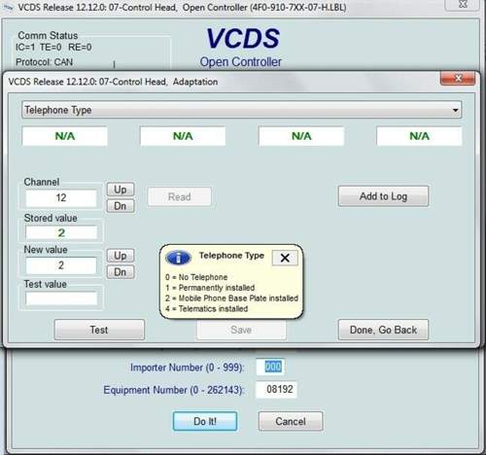This screenshot has width=486, height=455.
Task: Click the Save button
Action: (241, 330)
